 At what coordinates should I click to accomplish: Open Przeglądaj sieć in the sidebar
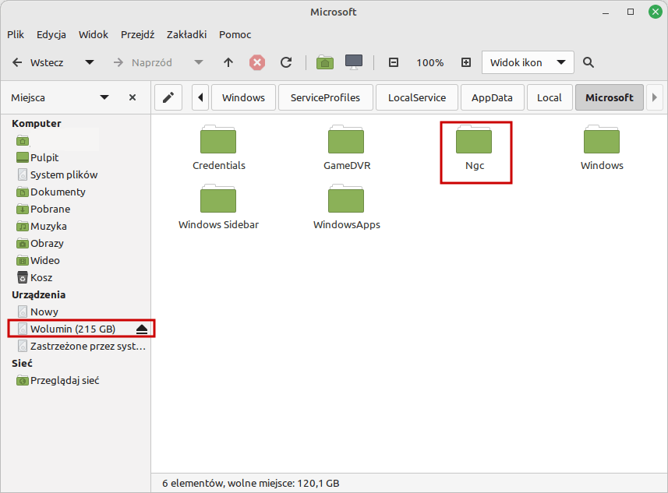(x=58, y=380)
